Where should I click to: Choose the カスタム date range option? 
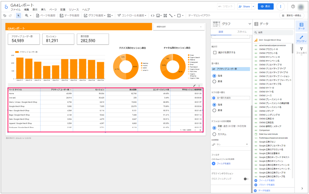pos(214,134)
